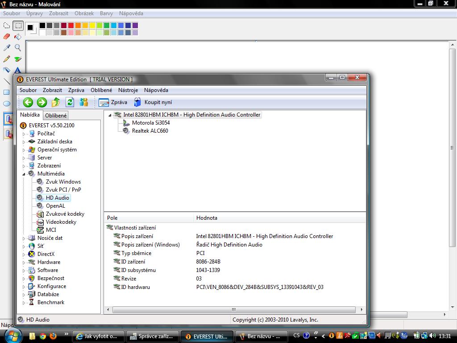Pick the Color picker eyedropper in Paint
Viewport: 457px width, 343px height.
point(7,47)
